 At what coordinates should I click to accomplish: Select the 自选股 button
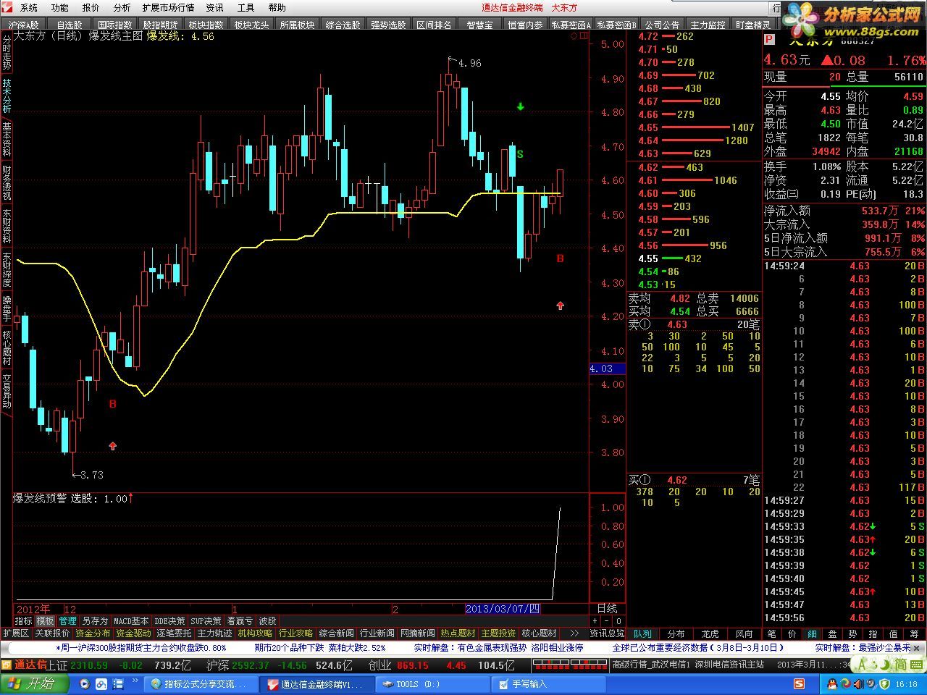coord(70,25)
